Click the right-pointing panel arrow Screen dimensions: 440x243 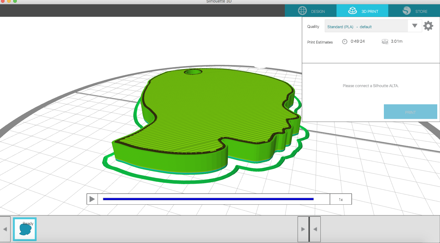(303, 229)
